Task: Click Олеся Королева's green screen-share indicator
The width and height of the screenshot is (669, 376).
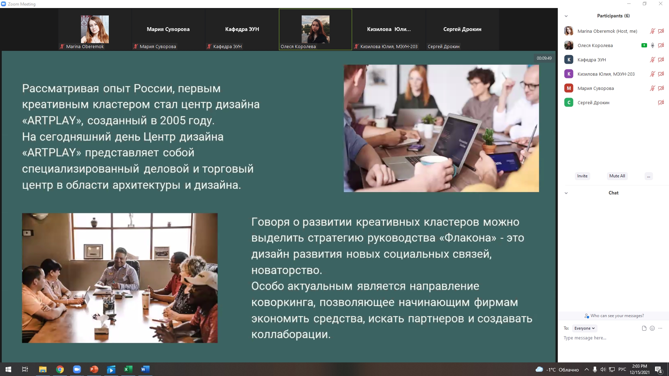Action: click(x=644, y=45)
